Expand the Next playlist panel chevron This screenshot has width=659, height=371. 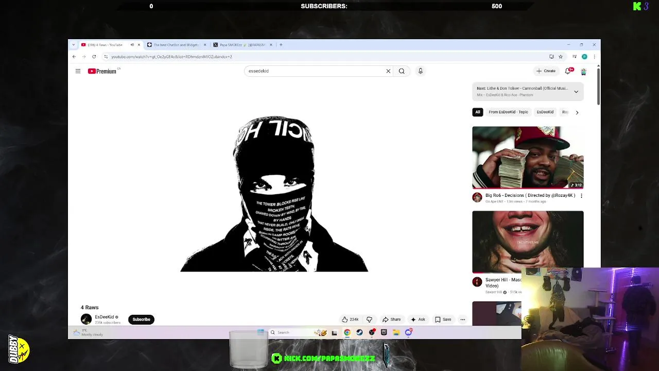576,92
